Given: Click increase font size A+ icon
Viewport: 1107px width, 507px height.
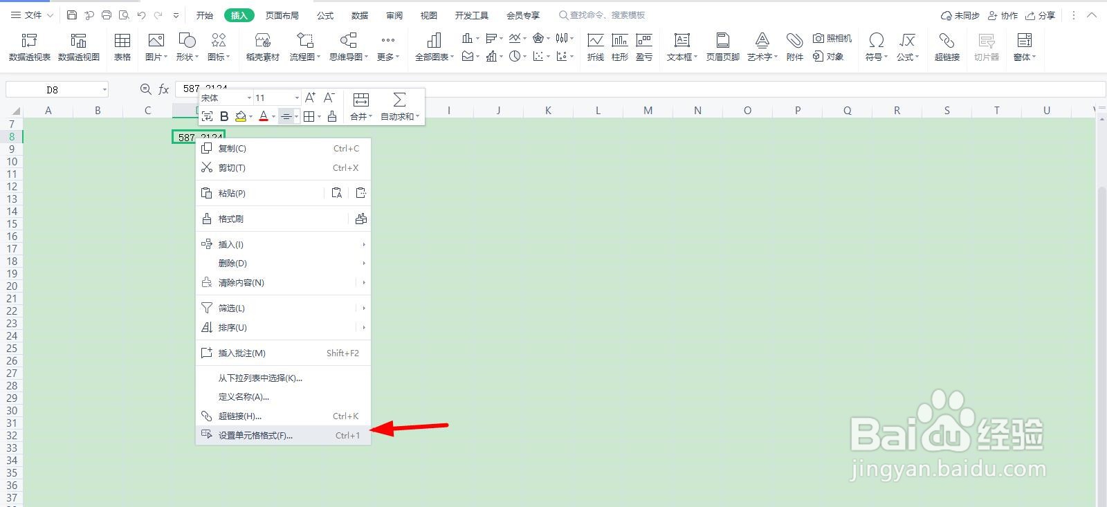Looking at the screenshot, I should pos(310,98).
